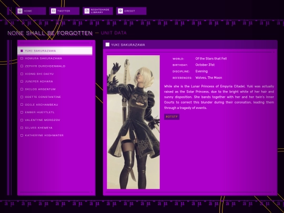Click the character biography paragraph
This screenshot has width=284, height=213.
219,97
